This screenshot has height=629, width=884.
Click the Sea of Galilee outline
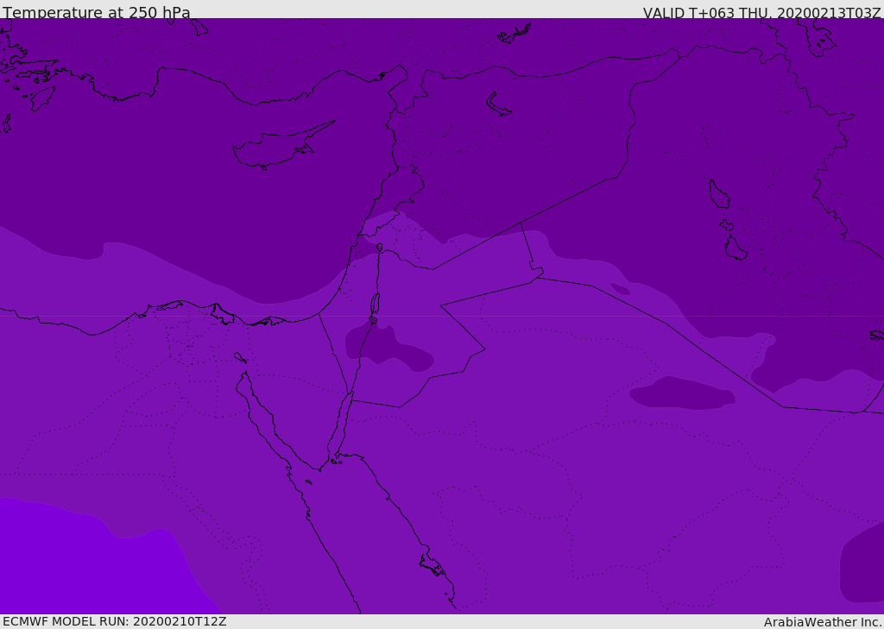tap(379, 248)
